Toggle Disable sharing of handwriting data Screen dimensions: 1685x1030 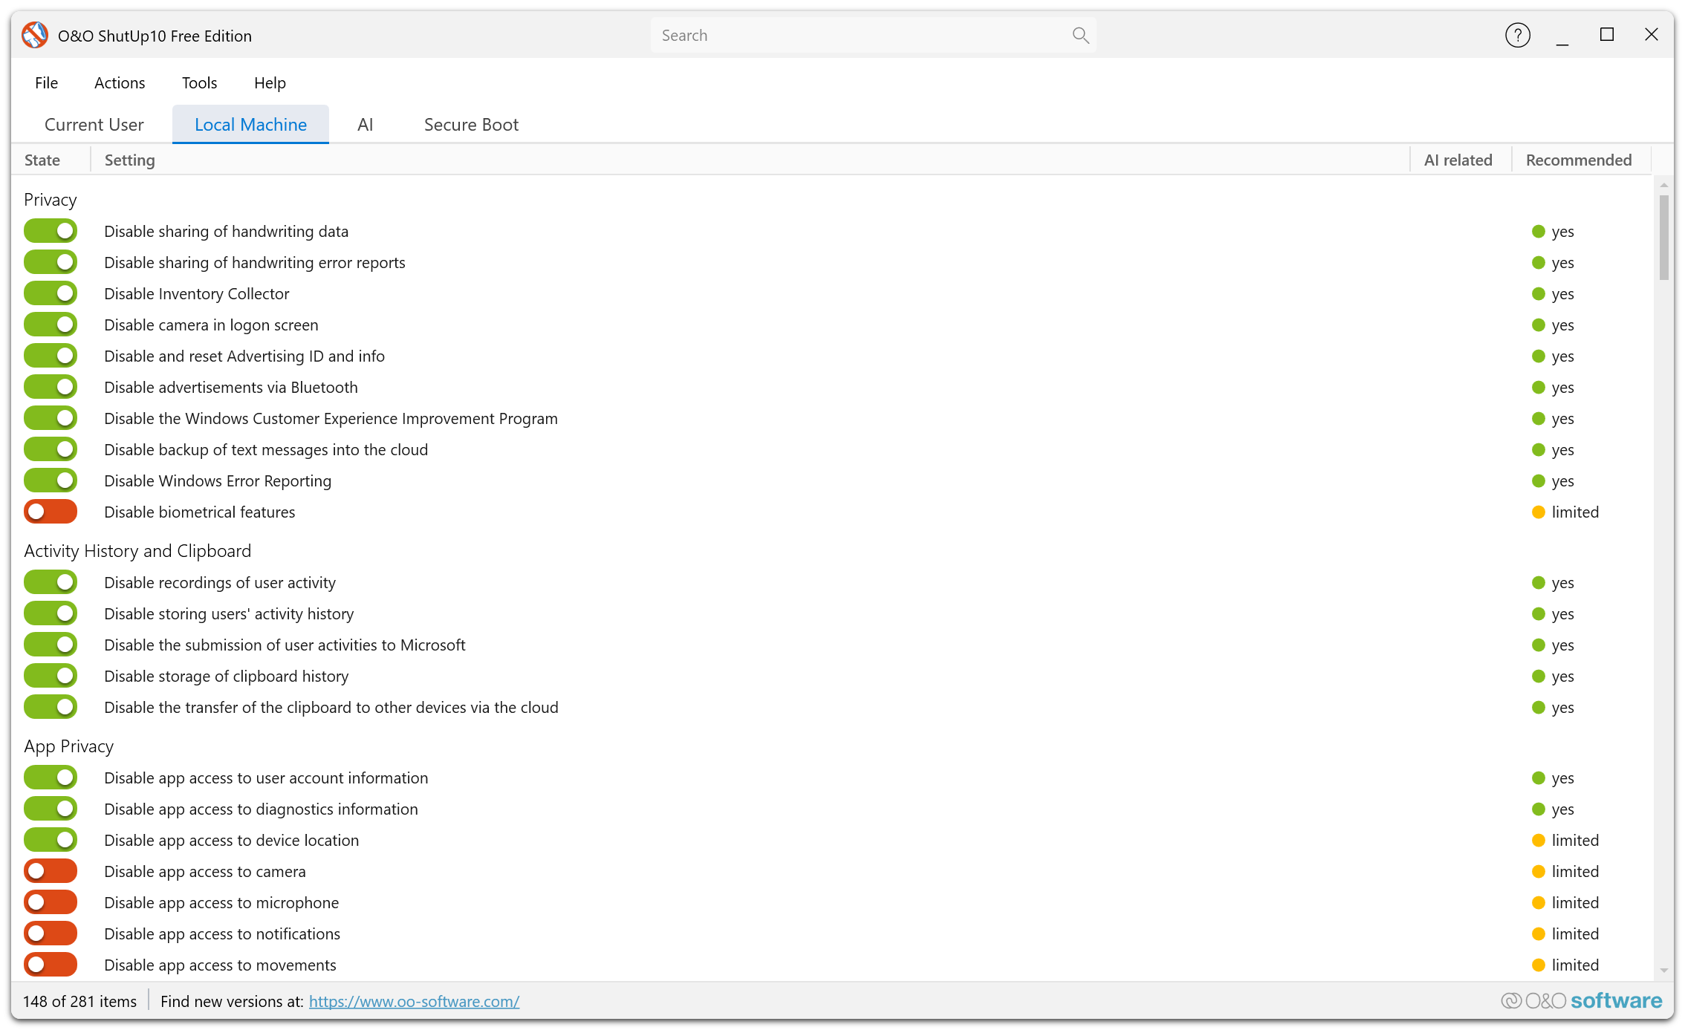tap(51, 231)
